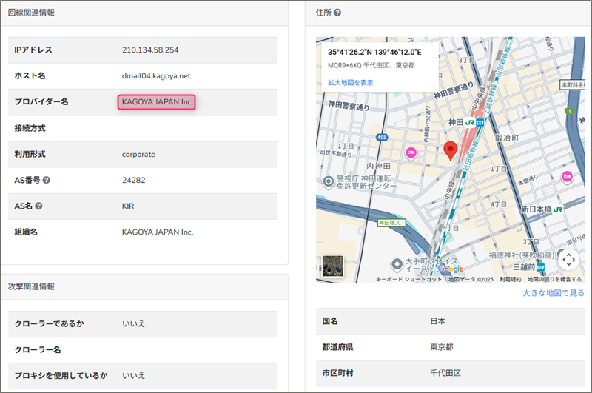
Task: Click the 神田 station JR icon
Action: 469,121
